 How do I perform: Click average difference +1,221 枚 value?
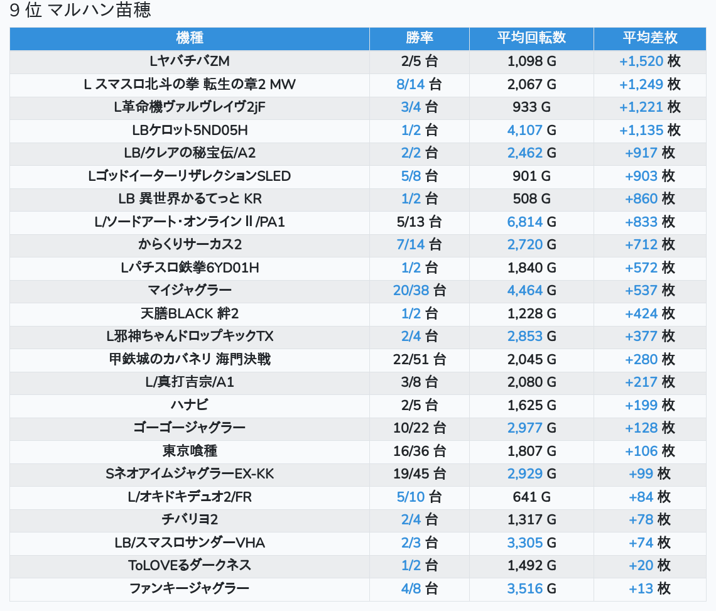coord(650,107)
